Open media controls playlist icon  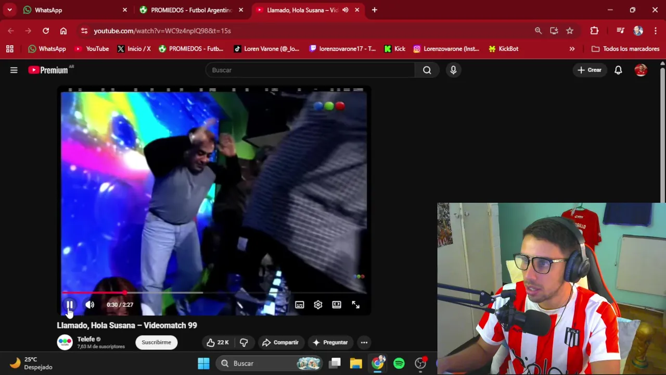coord(620,31)
